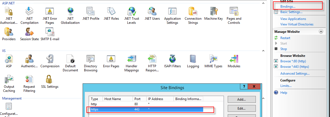
Task: Open the MIME Types feature
Action: [x=213, y=61]
